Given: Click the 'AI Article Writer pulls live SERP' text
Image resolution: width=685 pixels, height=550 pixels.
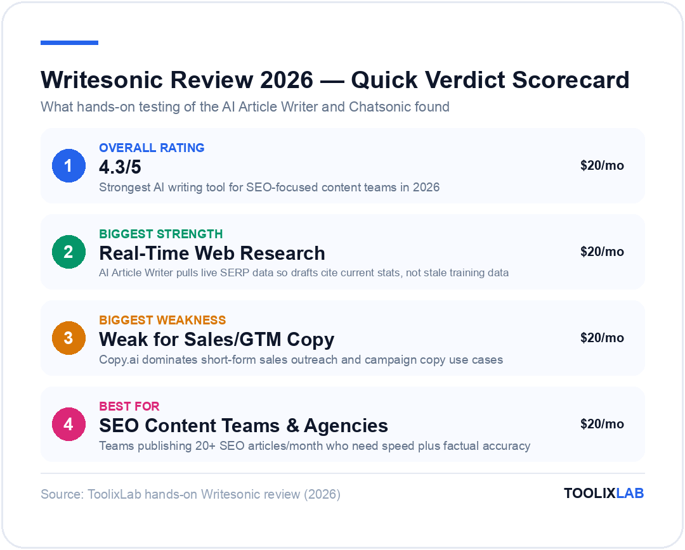Looking at the screenshot, I should point(304,273).
